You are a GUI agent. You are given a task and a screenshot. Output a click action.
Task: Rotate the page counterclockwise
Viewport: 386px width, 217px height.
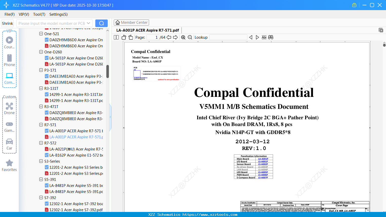[x=124, y=37]
